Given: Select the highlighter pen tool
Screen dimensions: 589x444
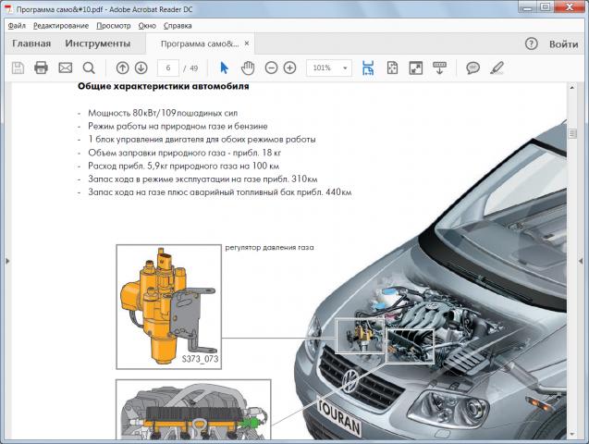Looking at the screenshot, I should 497,68.
